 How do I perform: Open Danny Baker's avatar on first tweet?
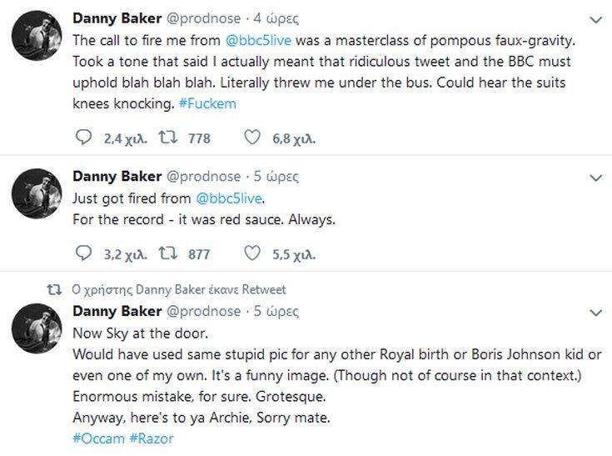point(36,37)
